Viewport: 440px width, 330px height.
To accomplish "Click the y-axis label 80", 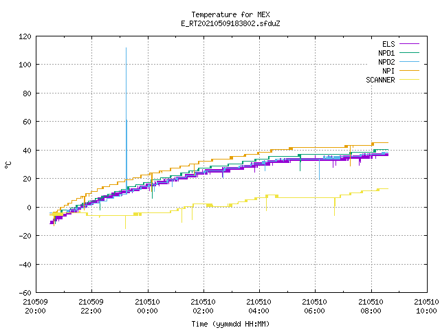I will point(27,93).
